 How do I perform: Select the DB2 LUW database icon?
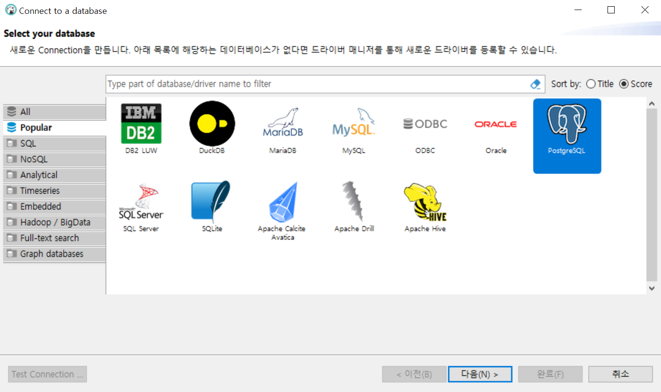[x=141, y=124]
